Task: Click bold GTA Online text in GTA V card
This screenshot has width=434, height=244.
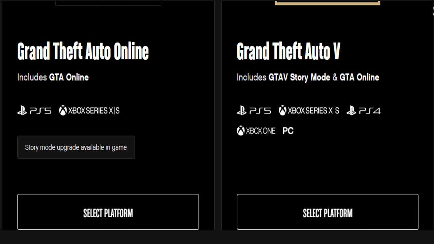Action: click(359, 77)
